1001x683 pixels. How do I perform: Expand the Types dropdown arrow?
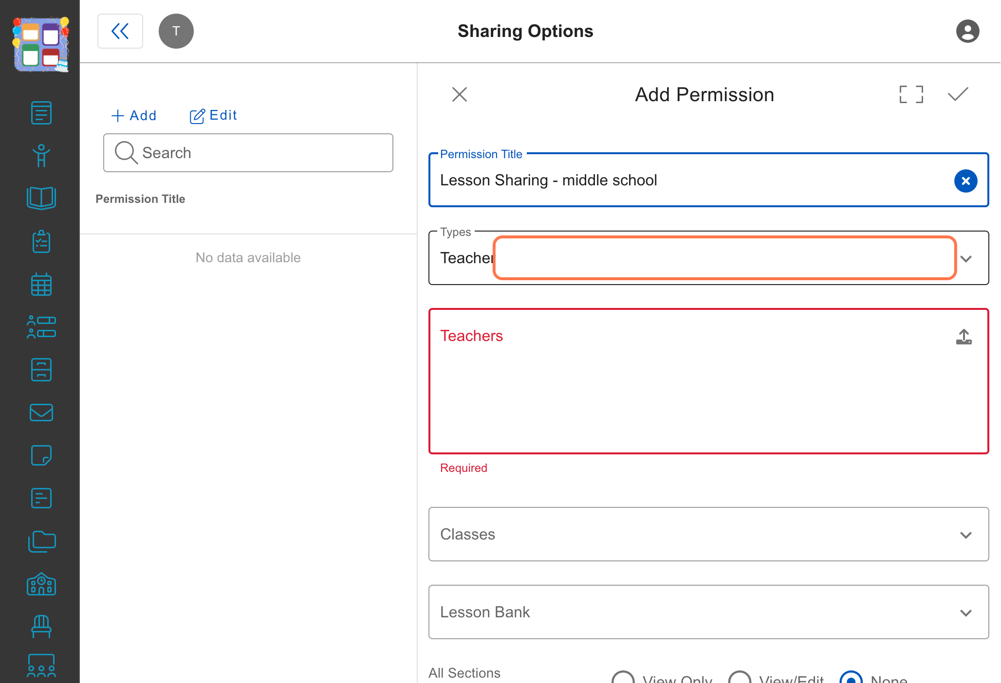(966, 258)
